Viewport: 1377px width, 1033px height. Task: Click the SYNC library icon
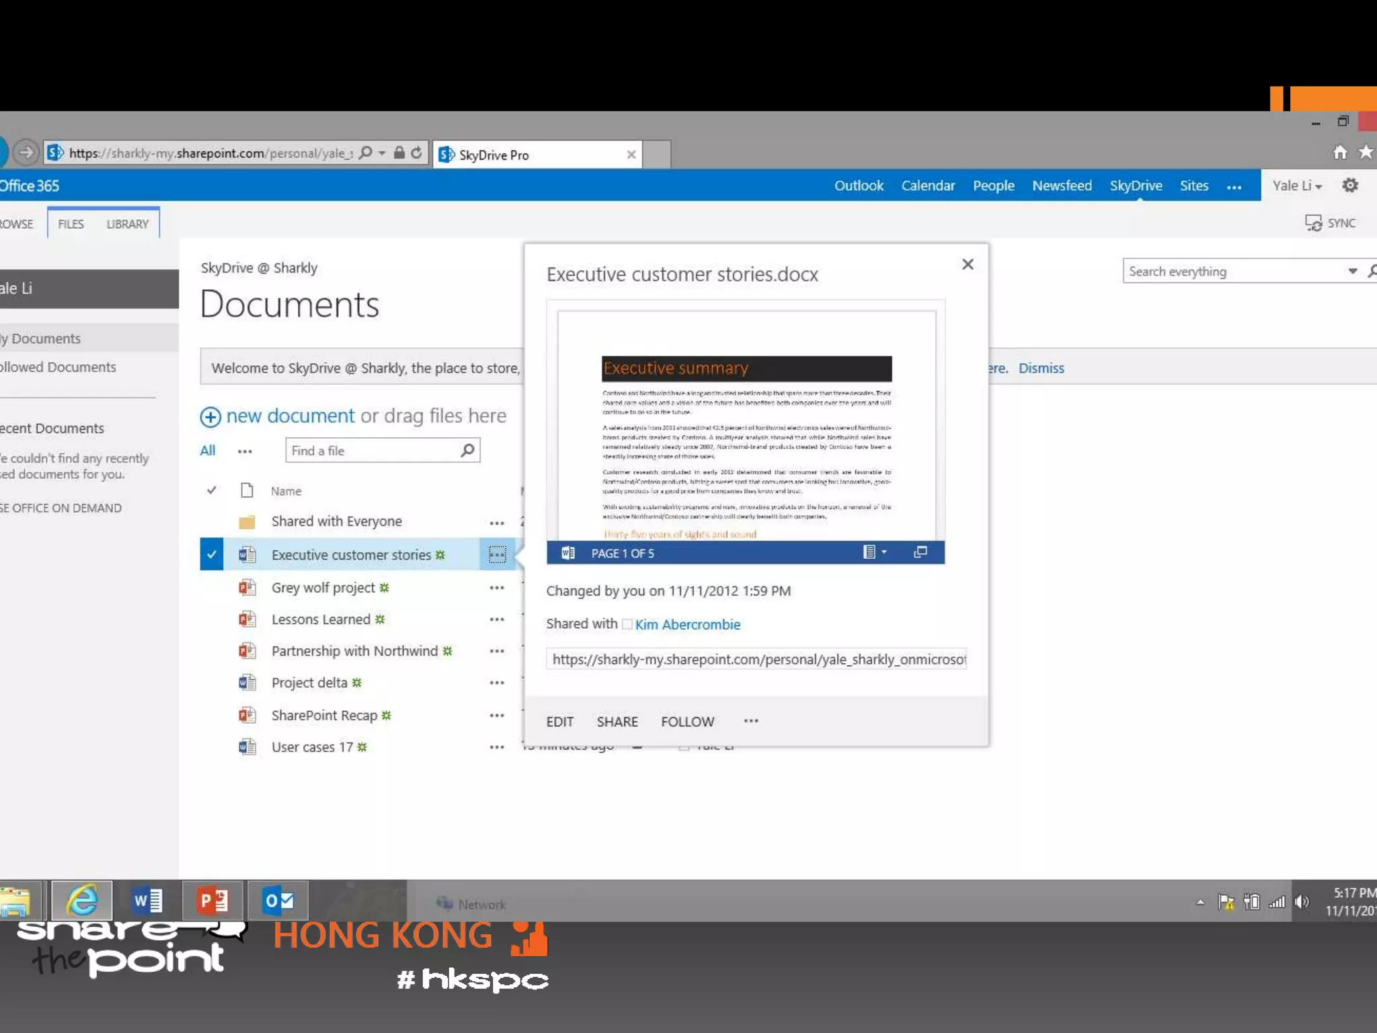pyautogui.click(x=1313, y=223)
